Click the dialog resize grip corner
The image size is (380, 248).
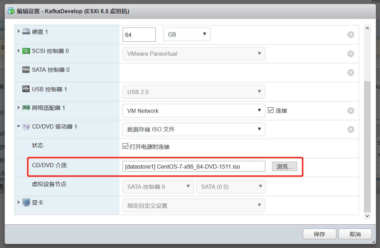pyautogui.click(x=373, y=241)
